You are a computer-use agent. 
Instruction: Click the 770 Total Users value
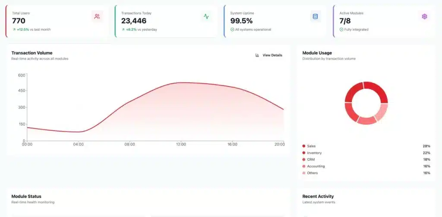(x=19, y=21)
